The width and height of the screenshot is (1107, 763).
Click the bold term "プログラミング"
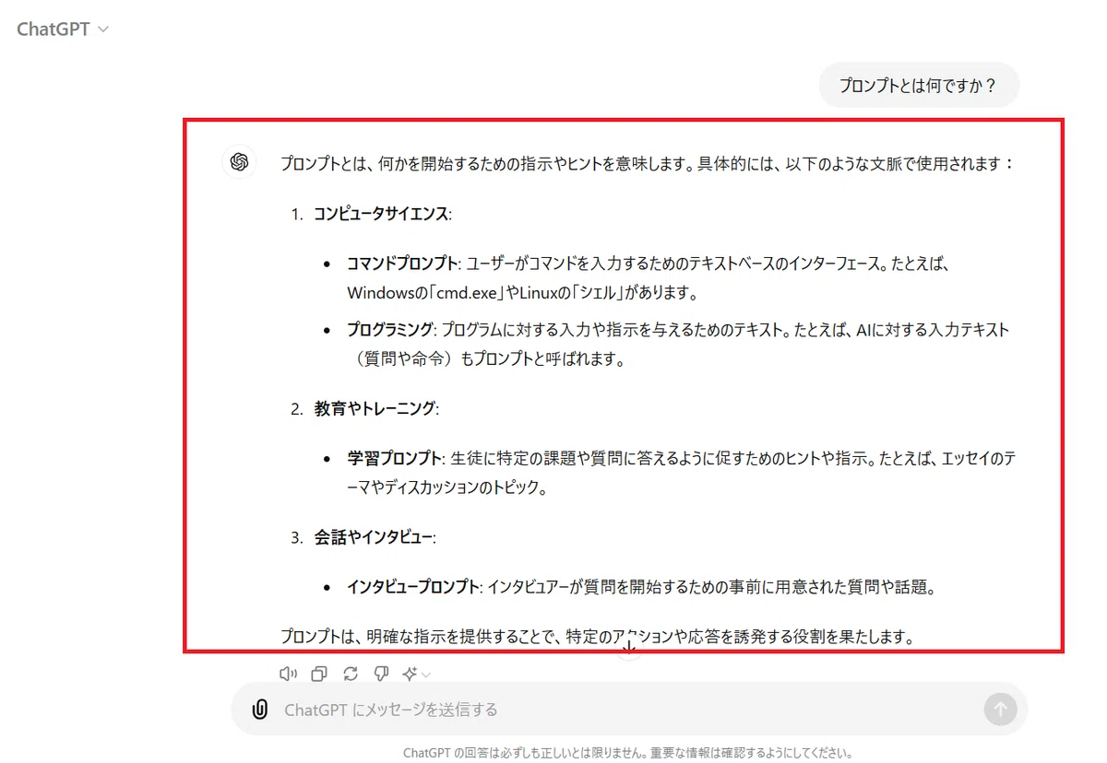(389, 330)
